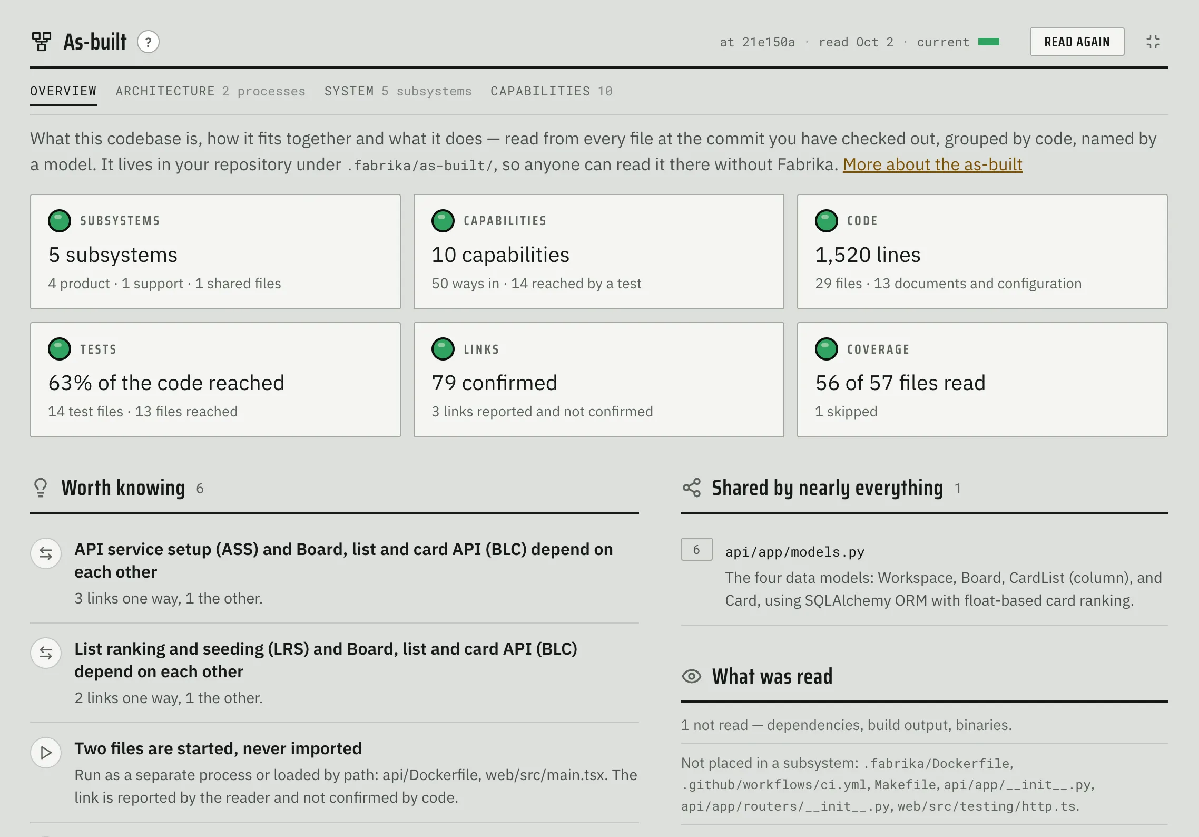Viewport: 1199px width, 837px height.
Task: Click the commit hash text at 21e150a
Action: [x=757, y=42]
